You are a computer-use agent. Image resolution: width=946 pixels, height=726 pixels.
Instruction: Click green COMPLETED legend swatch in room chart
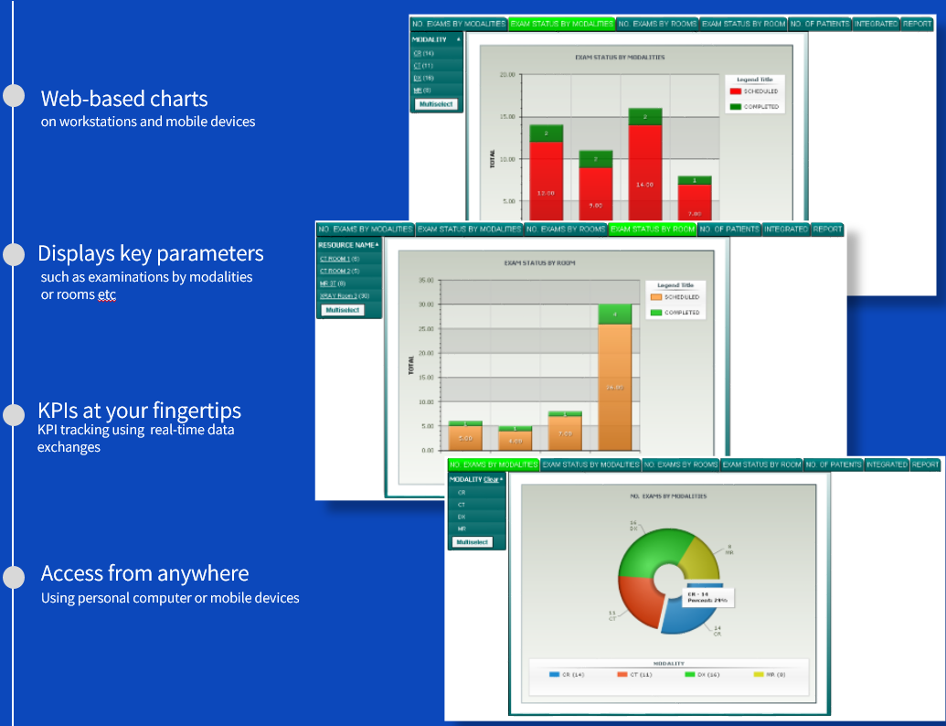point(656,313)
